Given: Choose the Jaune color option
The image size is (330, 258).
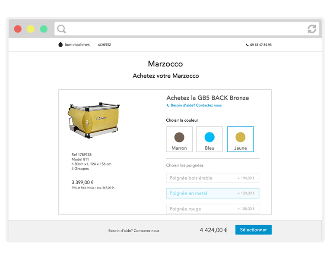Looking at the screenshot, I should (240, 139).
